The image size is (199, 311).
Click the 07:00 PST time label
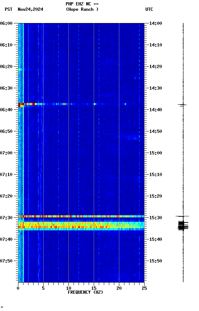[x=6, y=153]
